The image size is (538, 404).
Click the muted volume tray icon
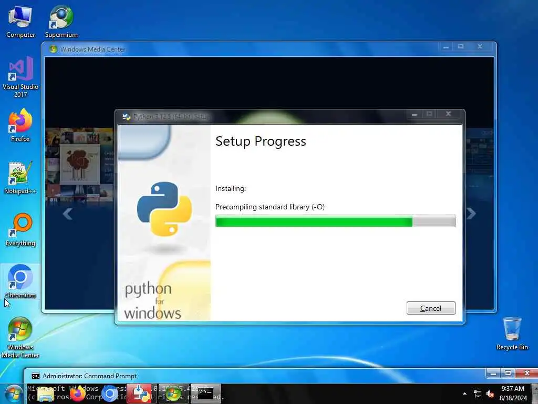[490, 394]
